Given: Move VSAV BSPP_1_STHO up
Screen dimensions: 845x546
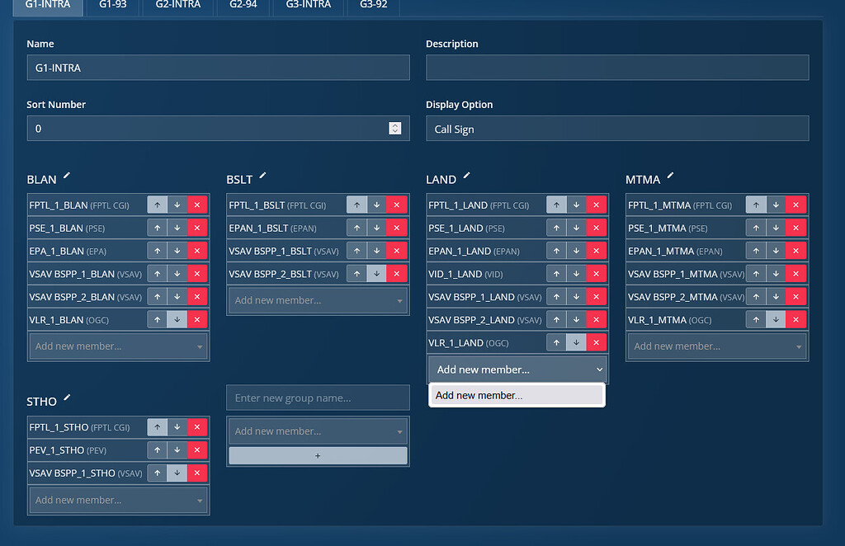Looking at the screenshot, I should click(158, 473).
